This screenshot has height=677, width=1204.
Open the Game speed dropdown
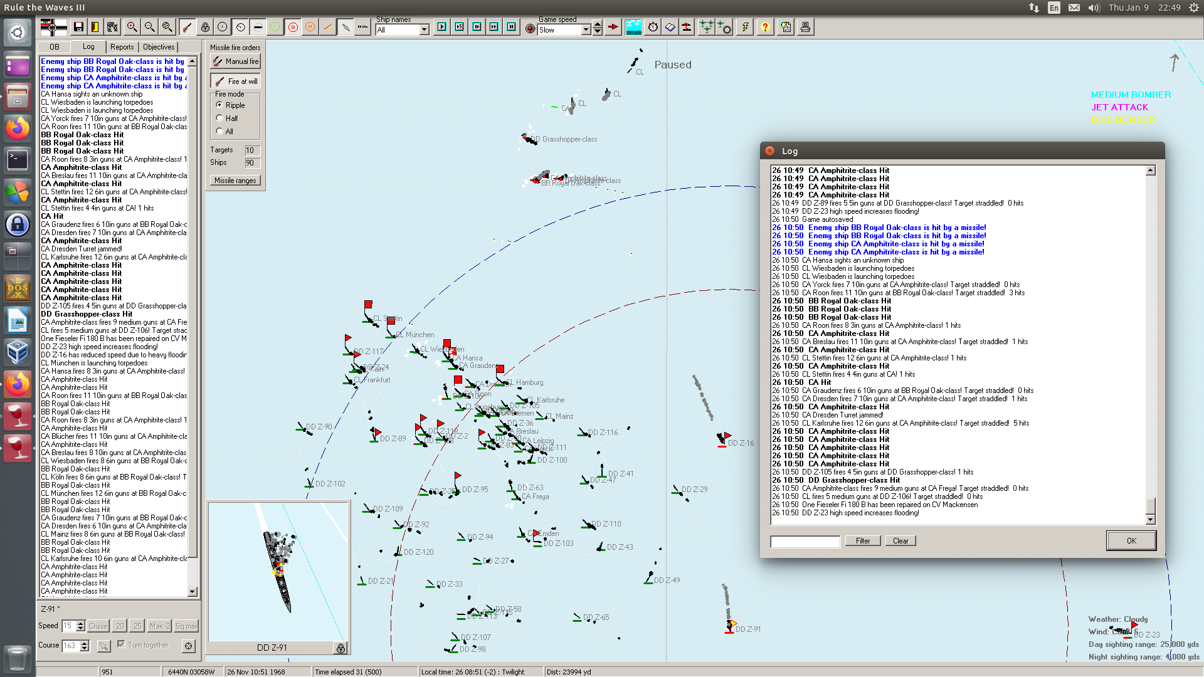click(586, 29)
